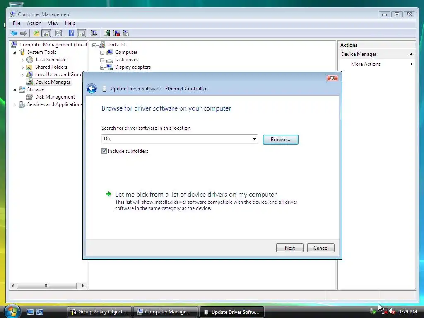
Task: Expand the Shared Folders node arrow
Action: click(22, 67)
